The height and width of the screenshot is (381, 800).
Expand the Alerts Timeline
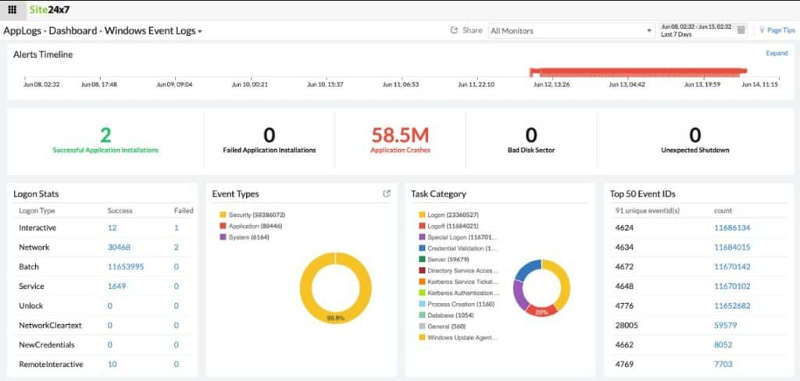point(777,53)
